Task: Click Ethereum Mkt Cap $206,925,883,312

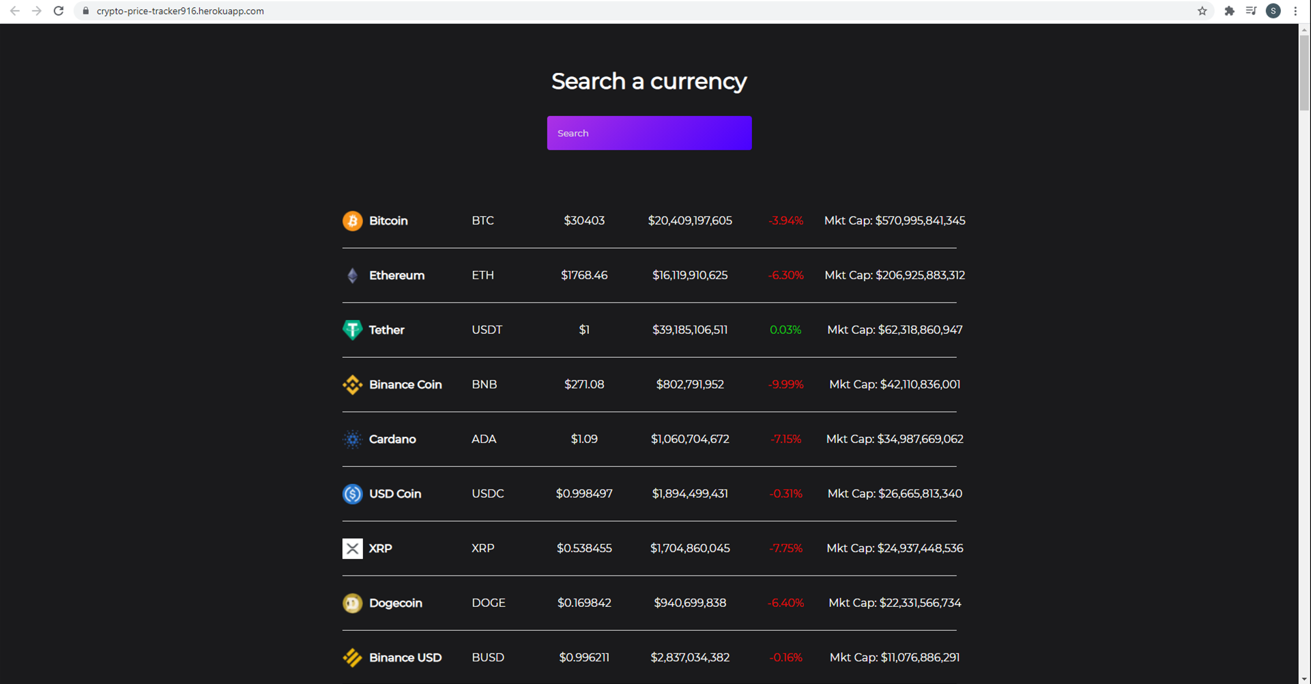Action: click(x=895, y=275)
